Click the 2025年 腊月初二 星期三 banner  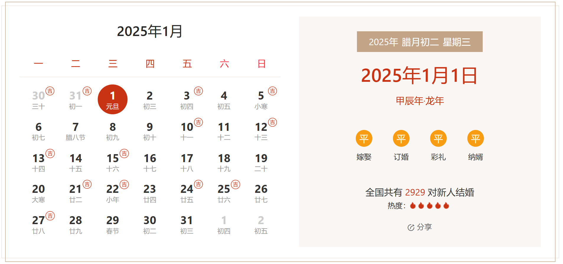(420, 42)
